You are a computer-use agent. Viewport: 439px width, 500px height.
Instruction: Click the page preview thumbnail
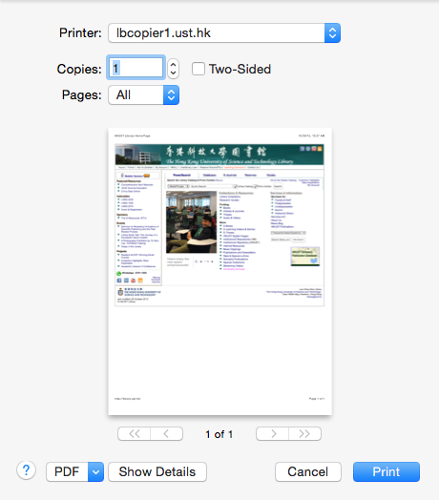coord(220,272)
